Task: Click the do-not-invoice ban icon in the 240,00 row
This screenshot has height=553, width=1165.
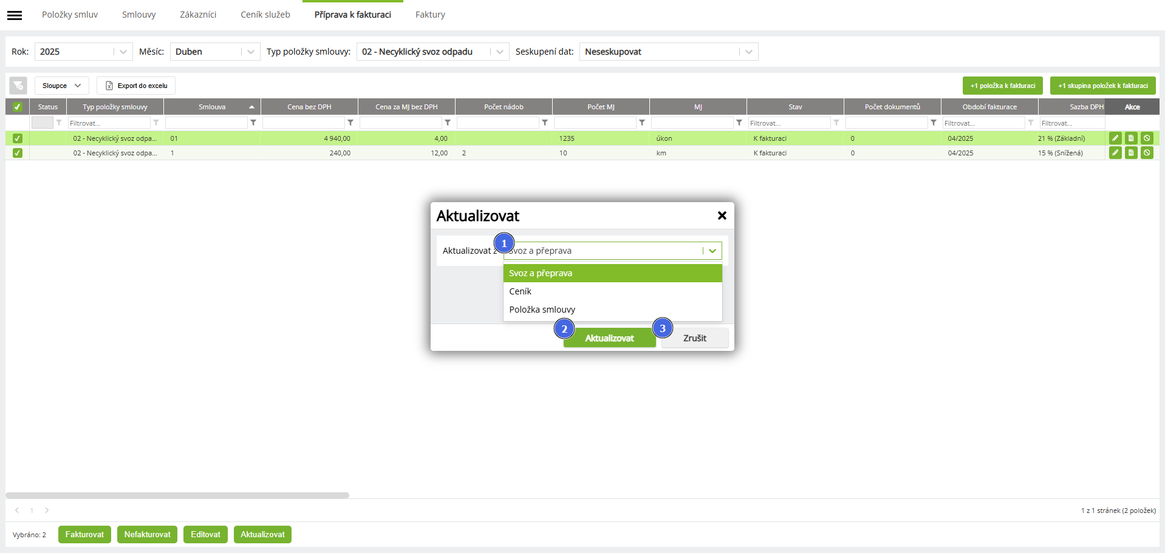Action: [1147, 153]
